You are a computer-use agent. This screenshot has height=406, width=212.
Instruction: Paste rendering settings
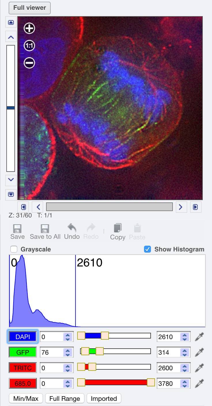tap(137, 232)
